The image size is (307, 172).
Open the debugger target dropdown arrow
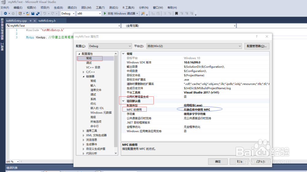tap(137, 13)
